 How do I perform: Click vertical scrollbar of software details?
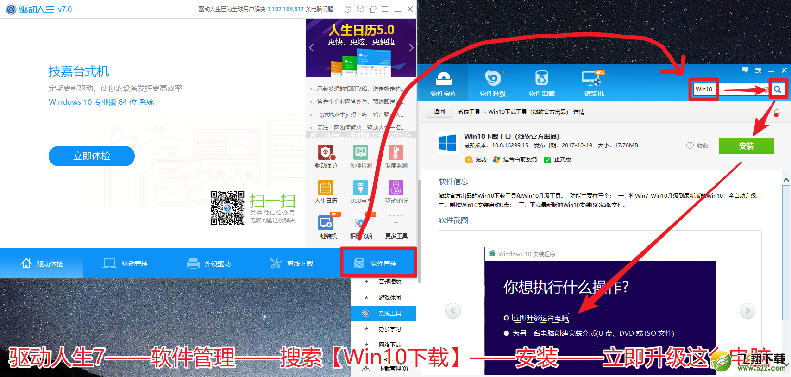[x=786, y=252]
